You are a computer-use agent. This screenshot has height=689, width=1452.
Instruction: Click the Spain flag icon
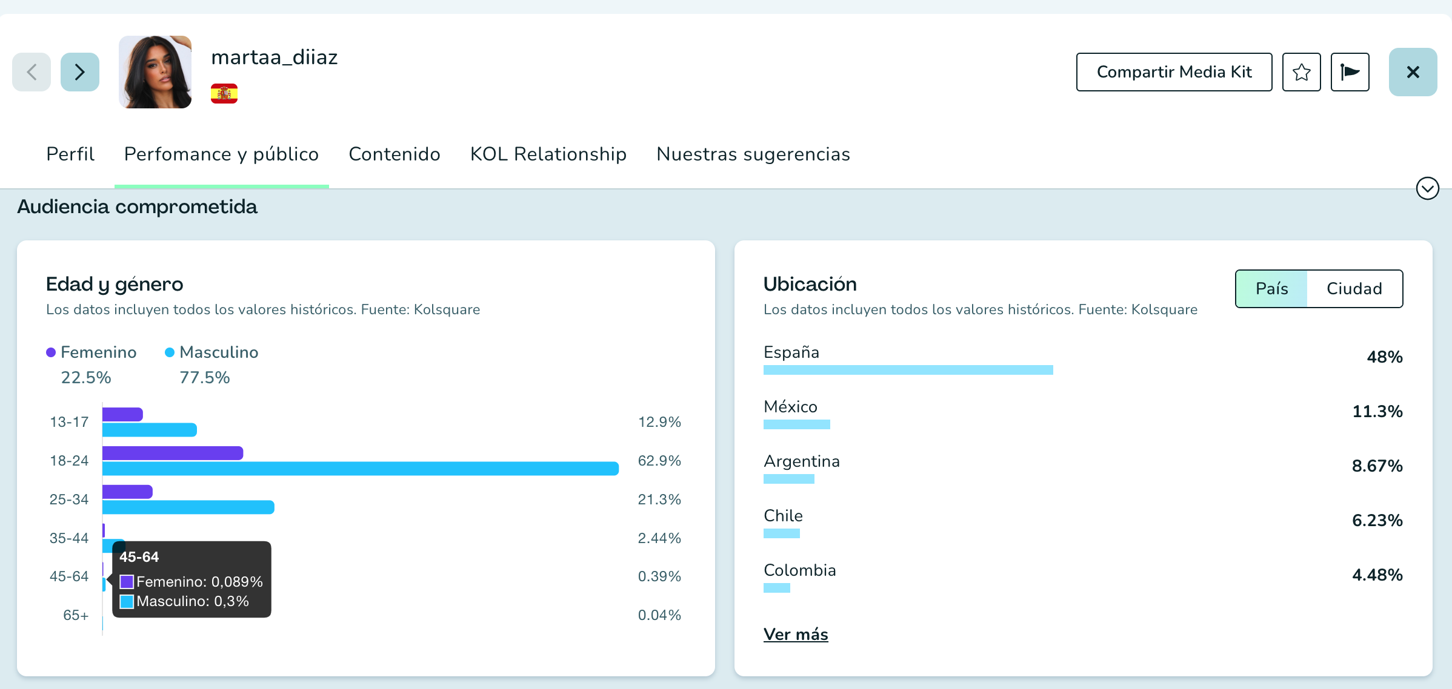pos(224,94)
